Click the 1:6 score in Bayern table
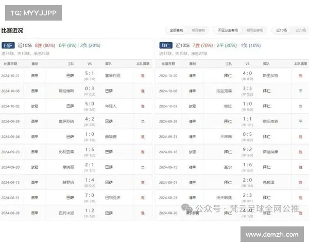309x247 pixels. [x=247, y=165]
